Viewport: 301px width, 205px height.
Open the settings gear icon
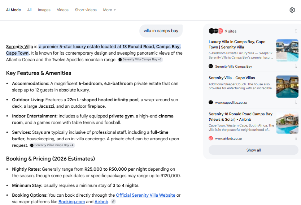(x=292, y=10)
